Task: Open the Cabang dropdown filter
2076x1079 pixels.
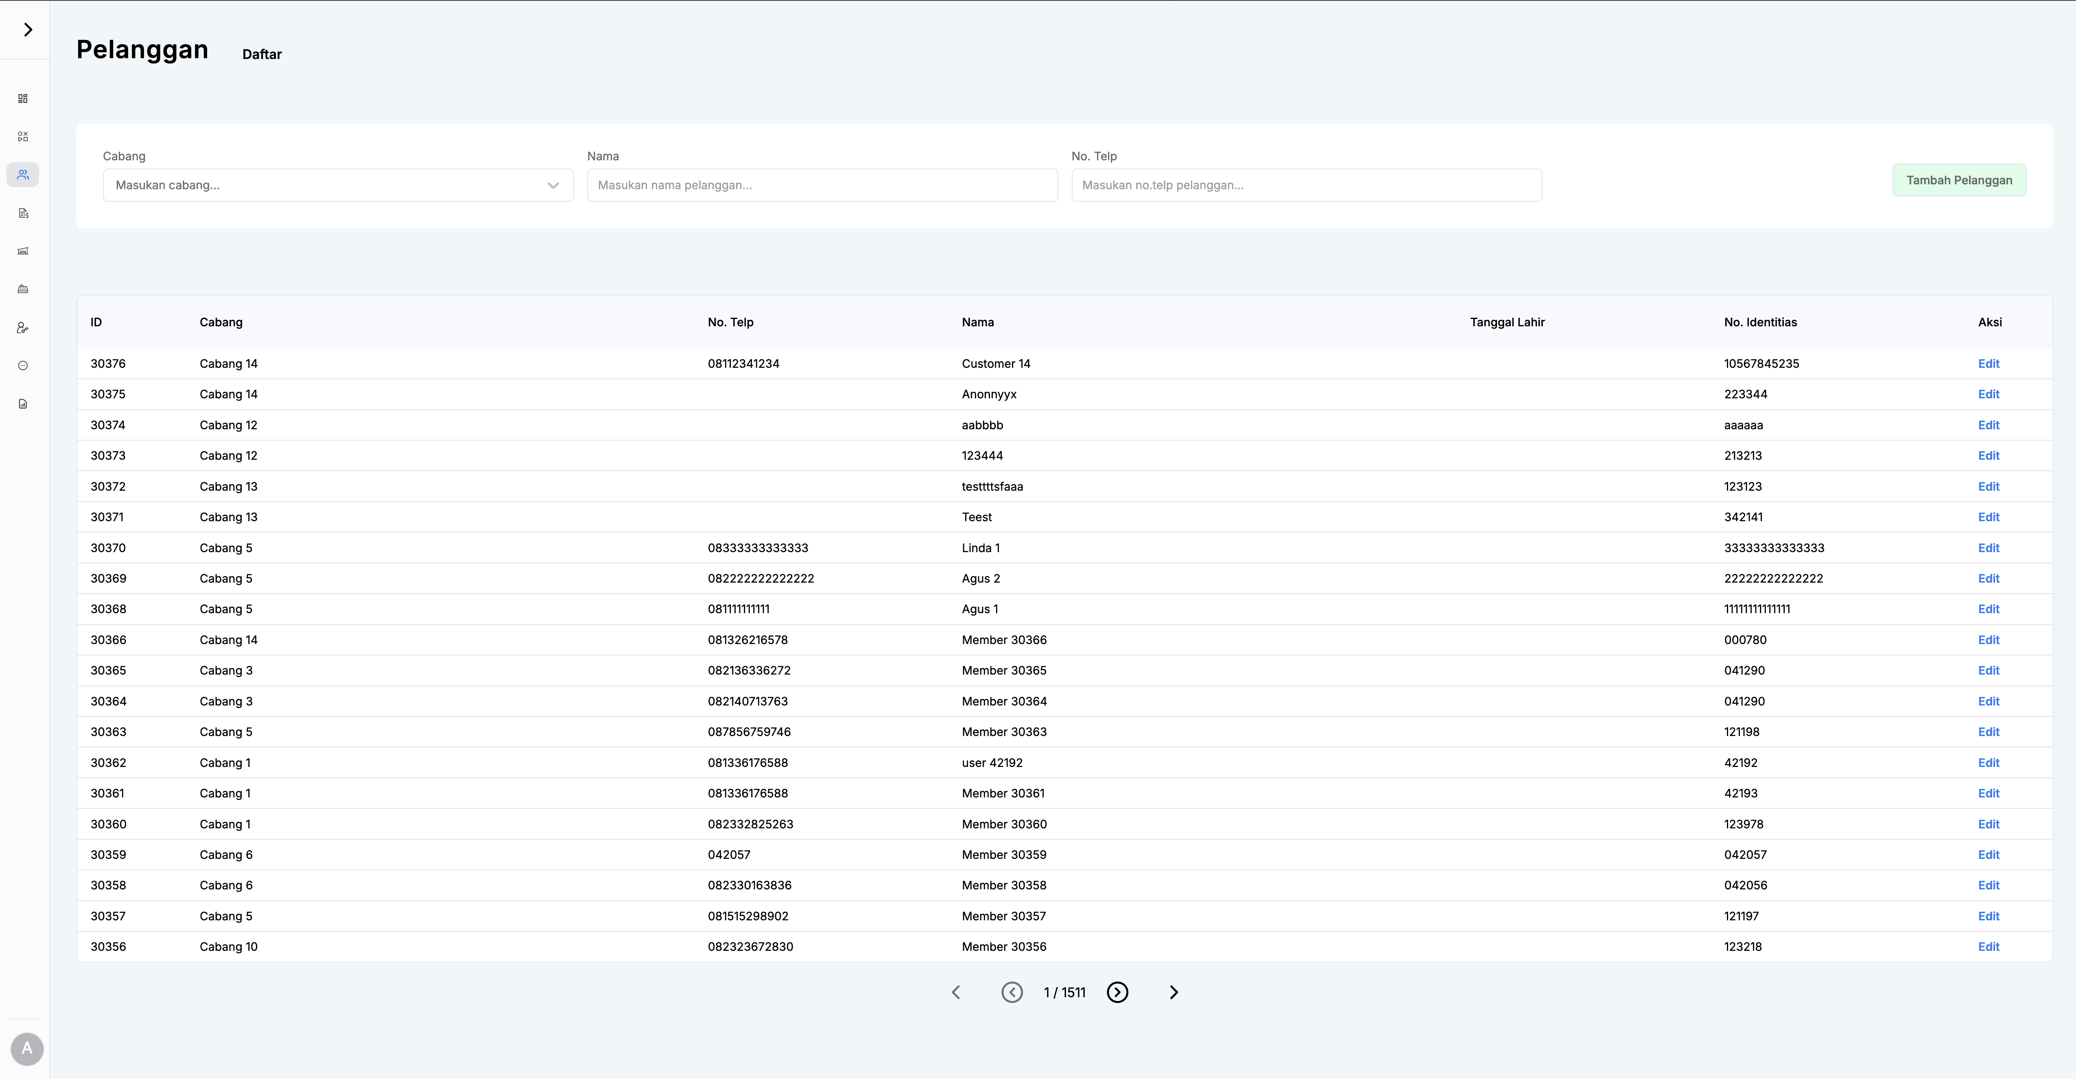Action: coord(338,186)
